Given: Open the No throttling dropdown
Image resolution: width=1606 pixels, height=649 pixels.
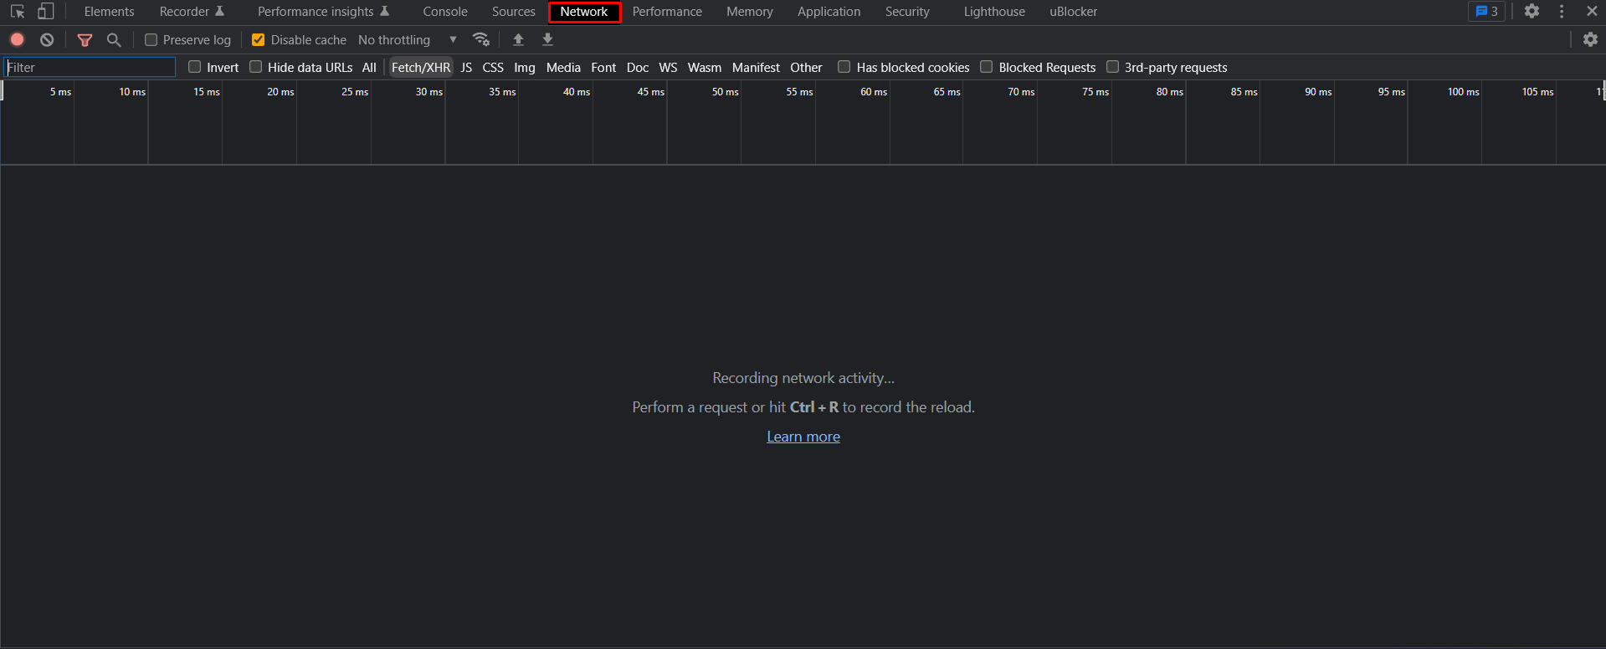Looking at the screenshot, I should [x=408, y=39].
